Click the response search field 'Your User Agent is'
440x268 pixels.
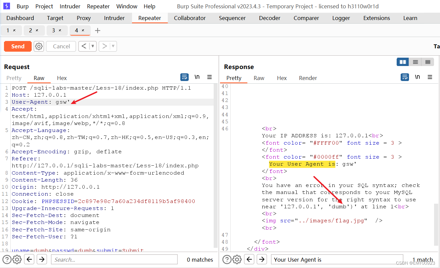click(x=337, y=259)
